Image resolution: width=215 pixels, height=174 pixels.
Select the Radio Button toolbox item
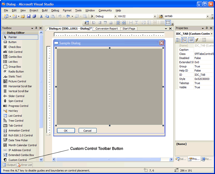[16, 72]
